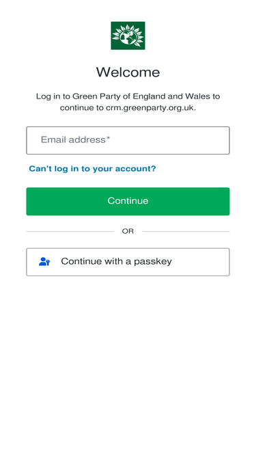Image resolution: width=256 pixels, height=456 pixels.
Task: Click the divider line left of OR
Action: 70,232
